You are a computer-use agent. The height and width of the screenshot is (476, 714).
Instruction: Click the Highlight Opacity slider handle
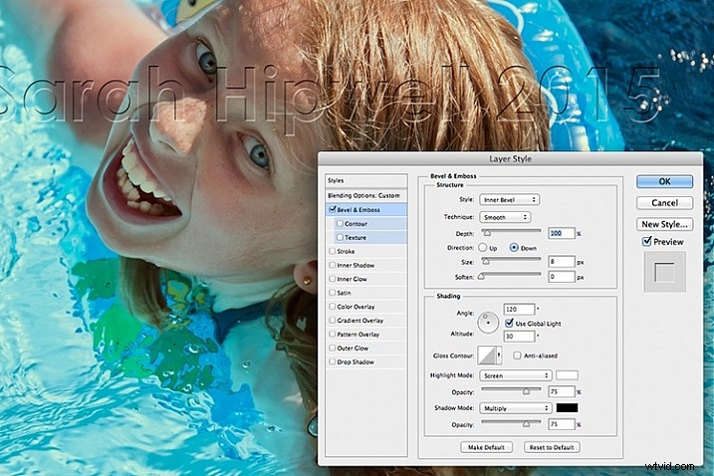[527, 391]
